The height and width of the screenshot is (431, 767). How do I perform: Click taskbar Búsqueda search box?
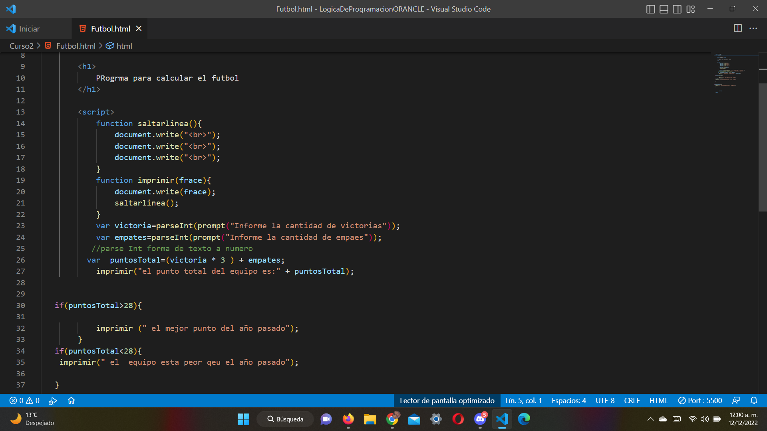[285, 419]
